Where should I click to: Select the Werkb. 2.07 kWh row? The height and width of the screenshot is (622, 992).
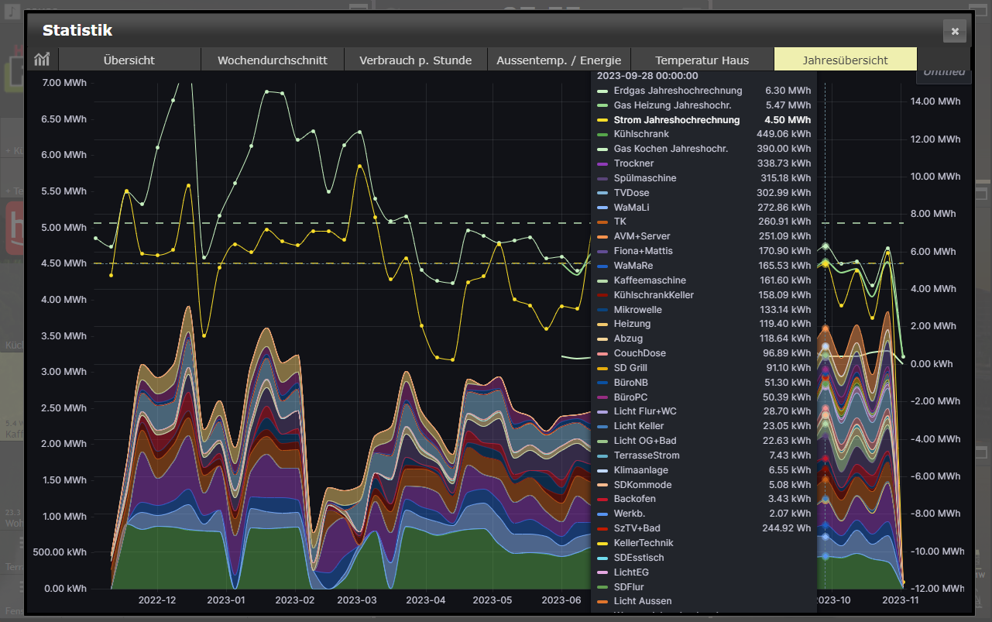(704, 514)
